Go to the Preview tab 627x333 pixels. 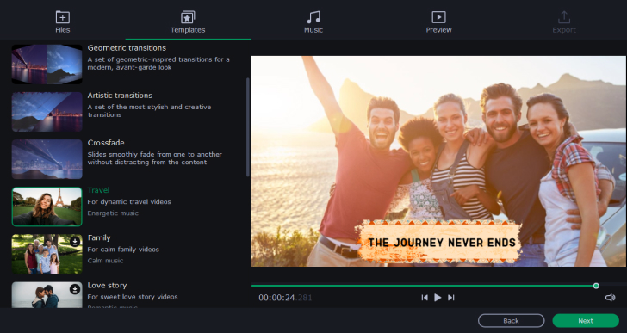(438, 22)
